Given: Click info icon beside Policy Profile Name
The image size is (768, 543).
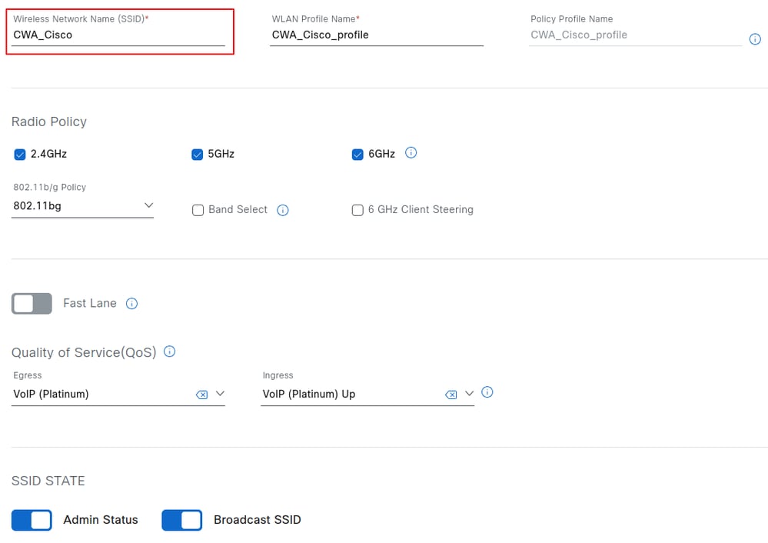Looking at the screenshot, I should [755, 39].
